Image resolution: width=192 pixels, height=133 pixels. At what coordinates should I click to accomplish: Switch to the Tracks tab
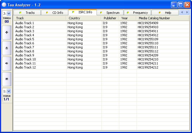27,13
